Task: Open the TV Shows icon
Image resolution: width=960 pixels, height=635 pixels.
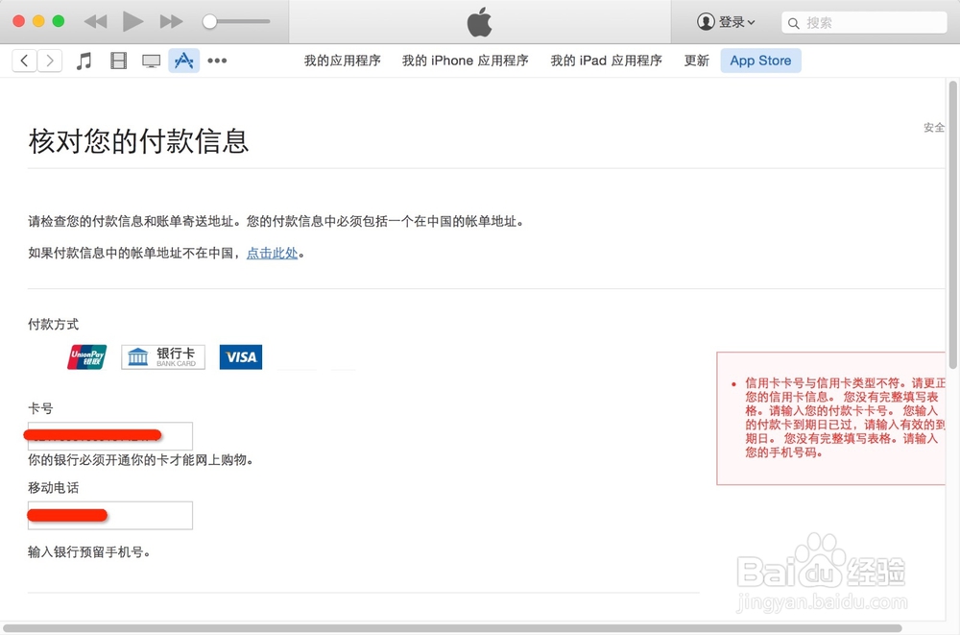Action: click(x=151, y=60)
